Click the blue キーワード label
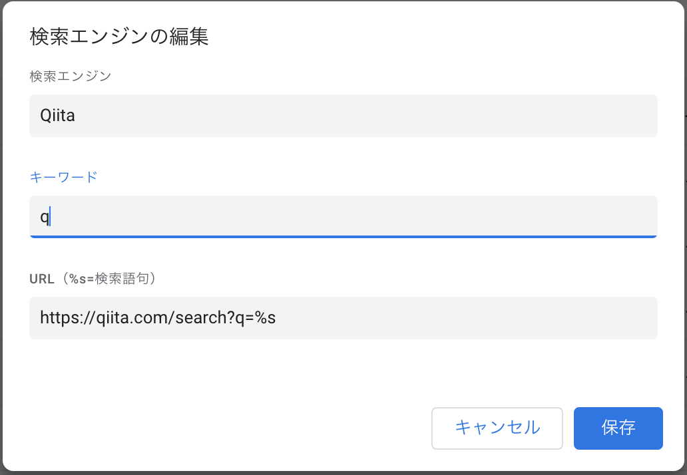Image resolution: width=687 pixels, height=475 pixels. (63, 177)
